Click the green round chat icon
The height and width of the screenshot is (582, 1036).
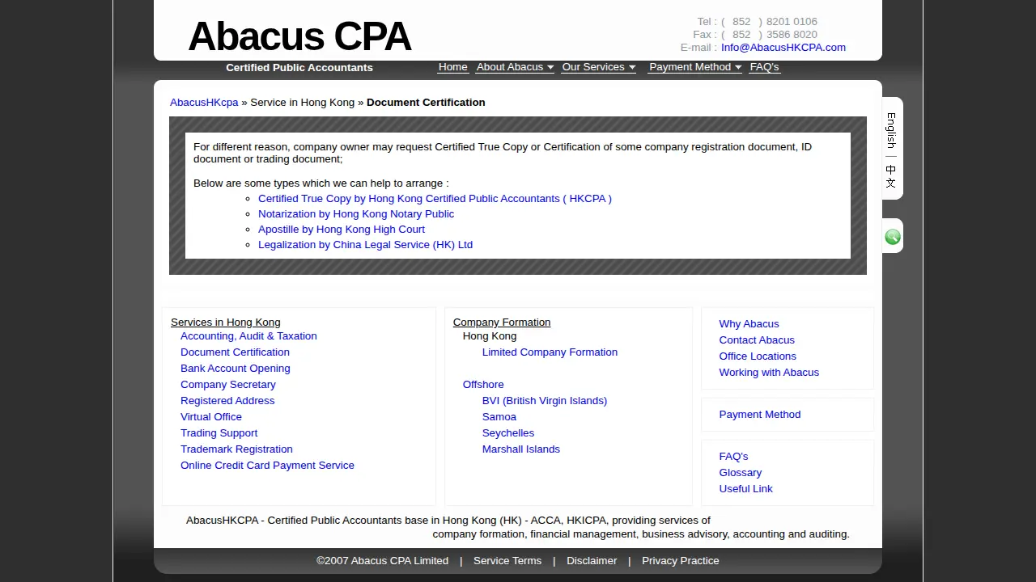893,237
